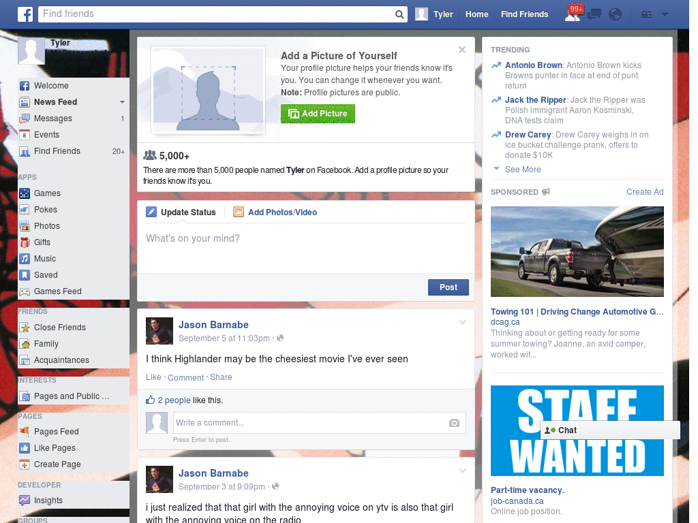Screen dimensions: 698x523
Task: Open Drew Carey trending topic
Action: pos(528,135)
